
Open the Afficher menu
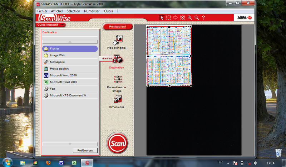point(57,11)
